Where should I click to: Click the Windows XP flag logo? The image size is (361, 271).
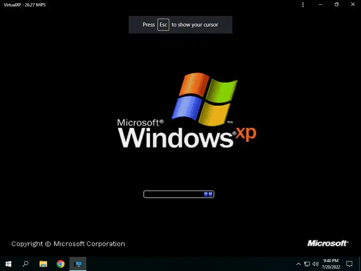205,99
